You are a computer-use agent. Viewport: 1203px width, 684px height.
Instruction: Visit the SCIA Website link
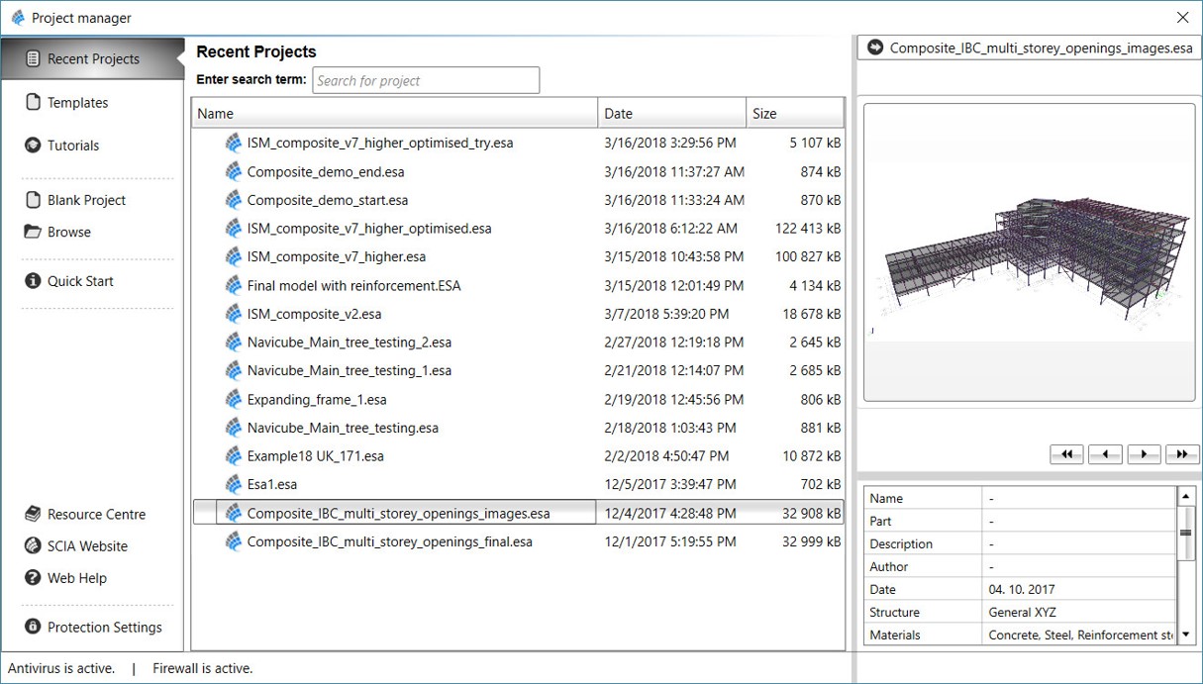coord(87,546)
